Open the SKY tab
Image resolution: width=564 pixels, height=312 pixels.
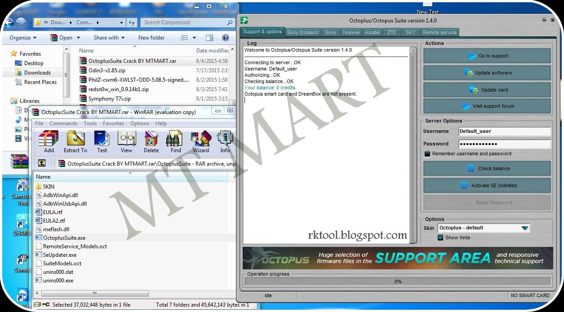click(410, 32)
